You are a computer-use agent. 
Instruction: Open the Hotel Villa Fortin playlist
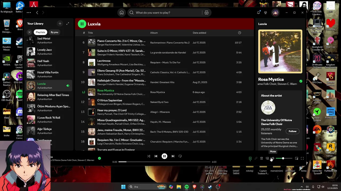[49, 74]
